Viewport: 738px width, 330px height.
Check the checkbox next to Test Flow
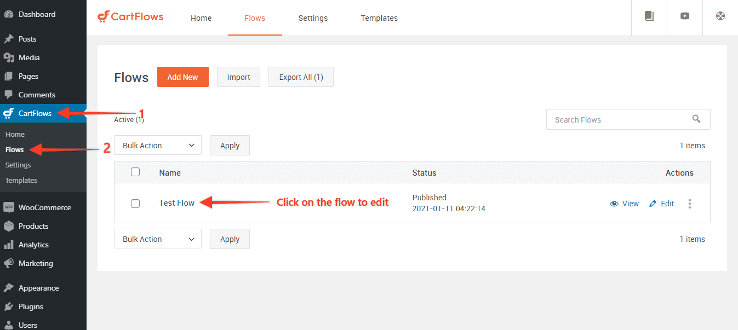coord(135,203)
